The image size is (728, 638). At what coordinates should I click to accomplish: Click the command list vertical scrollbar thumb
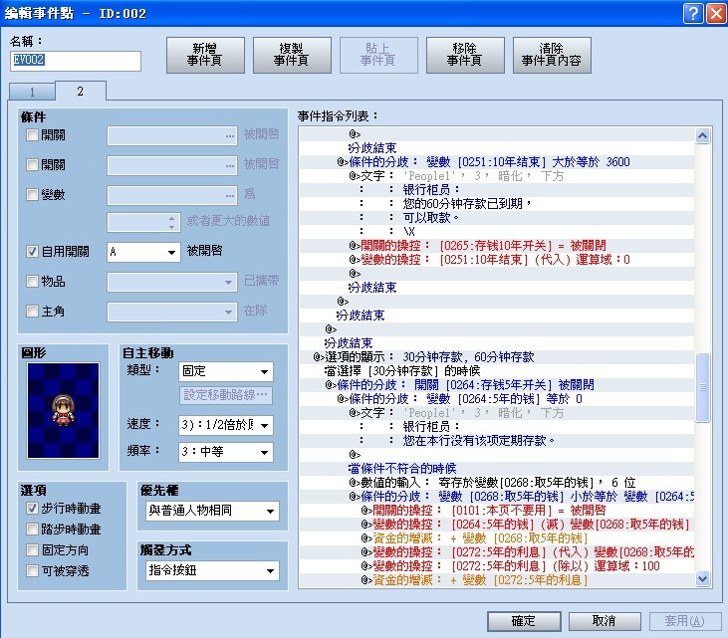(702, 387)
